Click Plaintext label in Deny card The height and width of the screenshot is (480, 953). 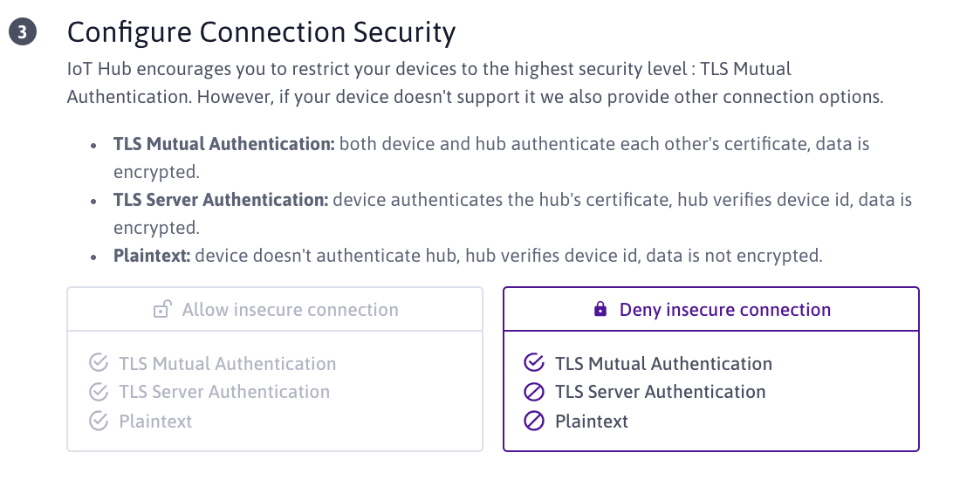pos(592,422)
